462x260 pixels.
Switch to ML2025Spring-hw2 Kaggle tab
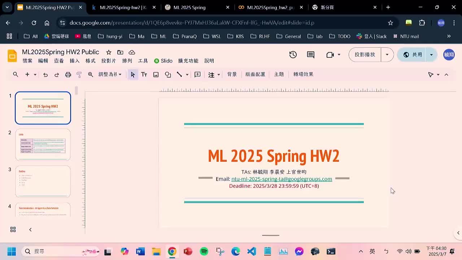123,7
